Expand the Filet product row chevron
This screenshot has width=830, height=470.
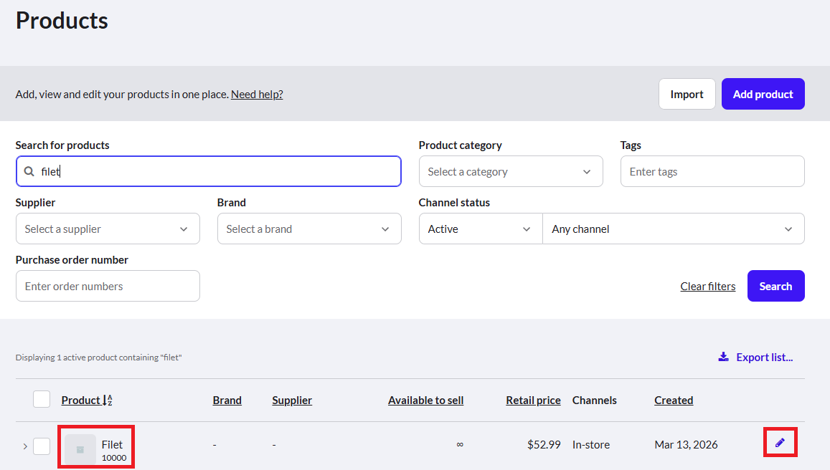point(25,446)
